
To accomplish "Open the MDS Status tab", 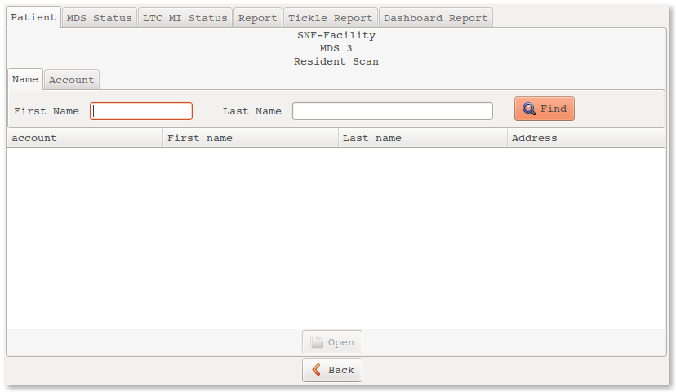I will coord(99,18).
